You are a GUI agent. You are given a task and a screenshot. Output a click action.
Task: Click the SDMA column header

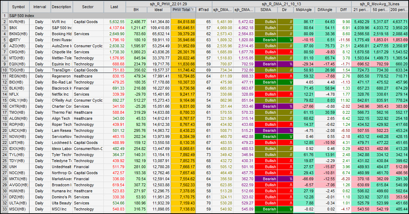[266, 10]
